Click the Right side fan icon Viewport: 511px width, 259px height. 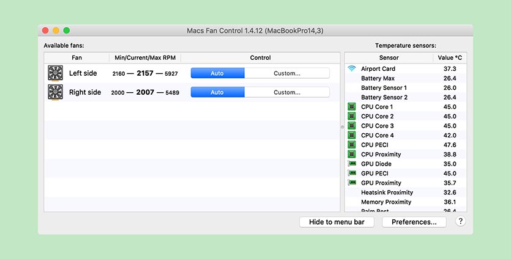(x=55, y=92)
